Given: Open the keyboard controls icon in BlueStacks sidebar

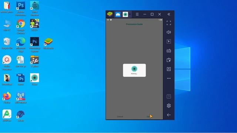Looking at the screenshot, I should click(x=169, y=51).
